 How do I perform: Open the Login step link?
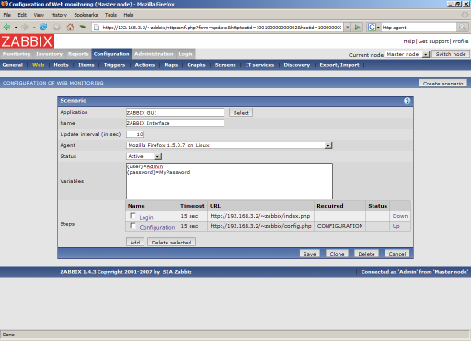point(146,217)
